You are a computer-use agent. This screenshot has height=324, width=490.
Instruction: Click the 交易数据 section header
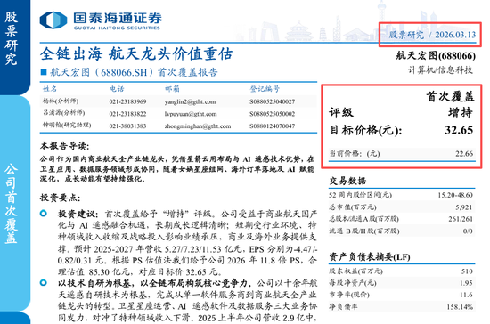click(x=347, y=181)
